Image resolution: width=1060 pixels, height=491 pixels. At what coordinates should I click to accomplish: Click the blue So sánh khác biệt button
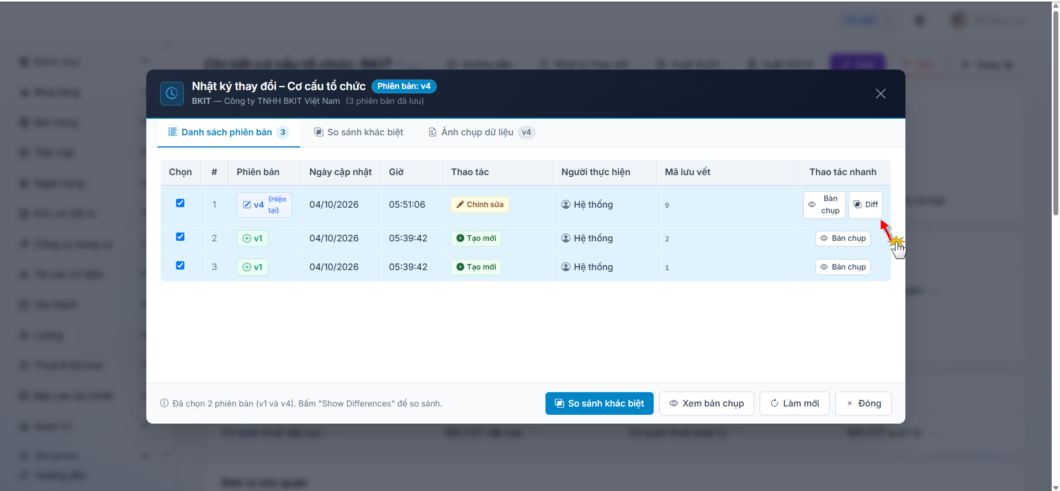[600, 404]
